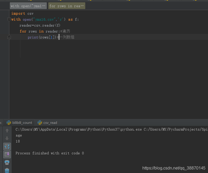The image size is (208, 173).
Task: Click 'Process finished with exit code 0'
Action: [50, 153]
